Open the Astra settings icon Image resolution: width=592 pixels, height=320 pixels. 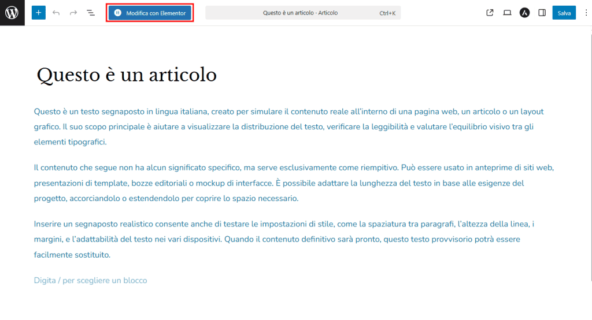(x=524, y=13)
